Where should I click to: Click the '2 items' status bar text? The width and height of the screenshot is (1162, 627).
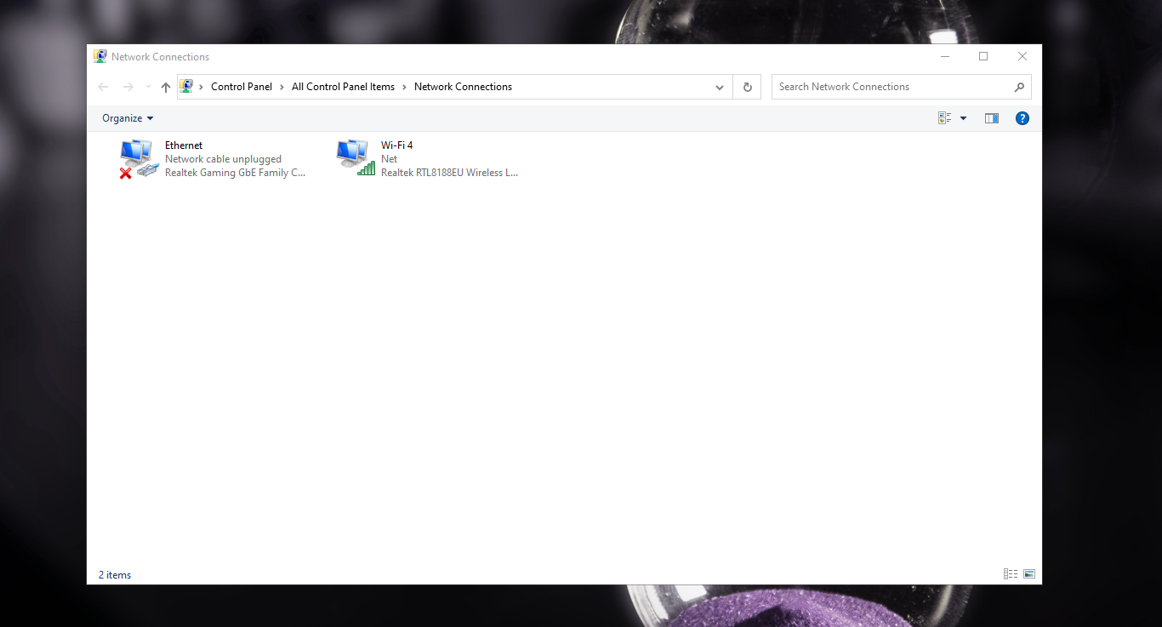click(x=115, y=575)
